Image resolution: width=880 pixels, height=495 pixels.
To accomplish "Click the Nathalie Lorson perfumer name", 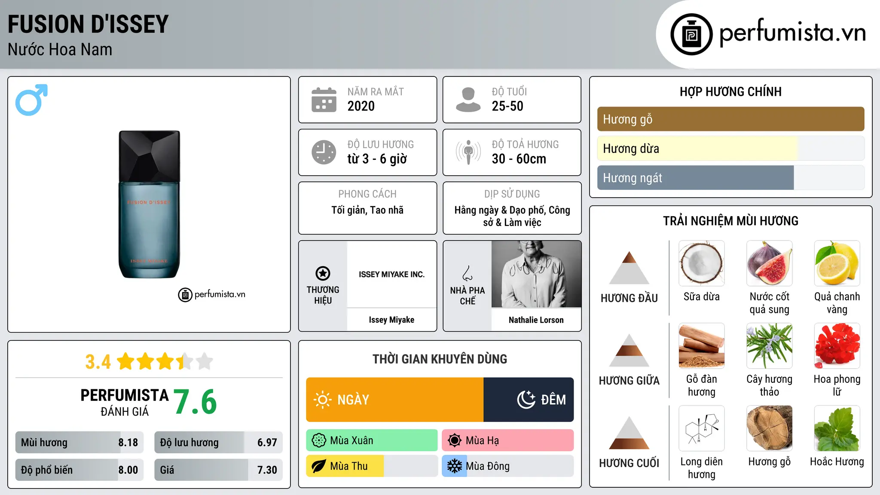I will click(x=536, y=320).
